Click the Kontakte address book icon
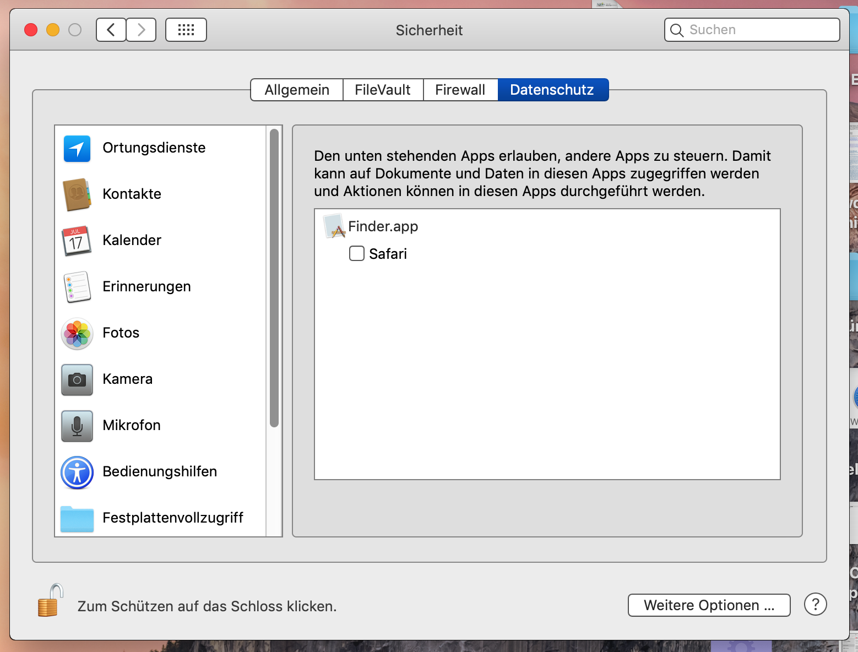858x652 pixels. 77,194
